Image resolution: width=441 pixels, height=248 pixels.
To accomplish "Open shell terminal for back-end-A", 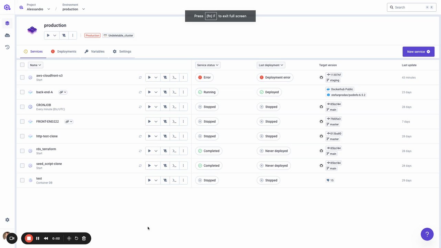I will (174, 92).
